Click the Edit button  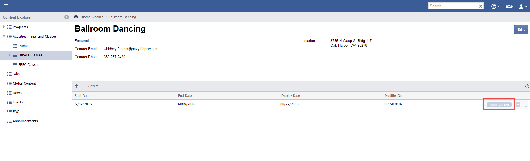pyautogui.click(x=521, y=30)
